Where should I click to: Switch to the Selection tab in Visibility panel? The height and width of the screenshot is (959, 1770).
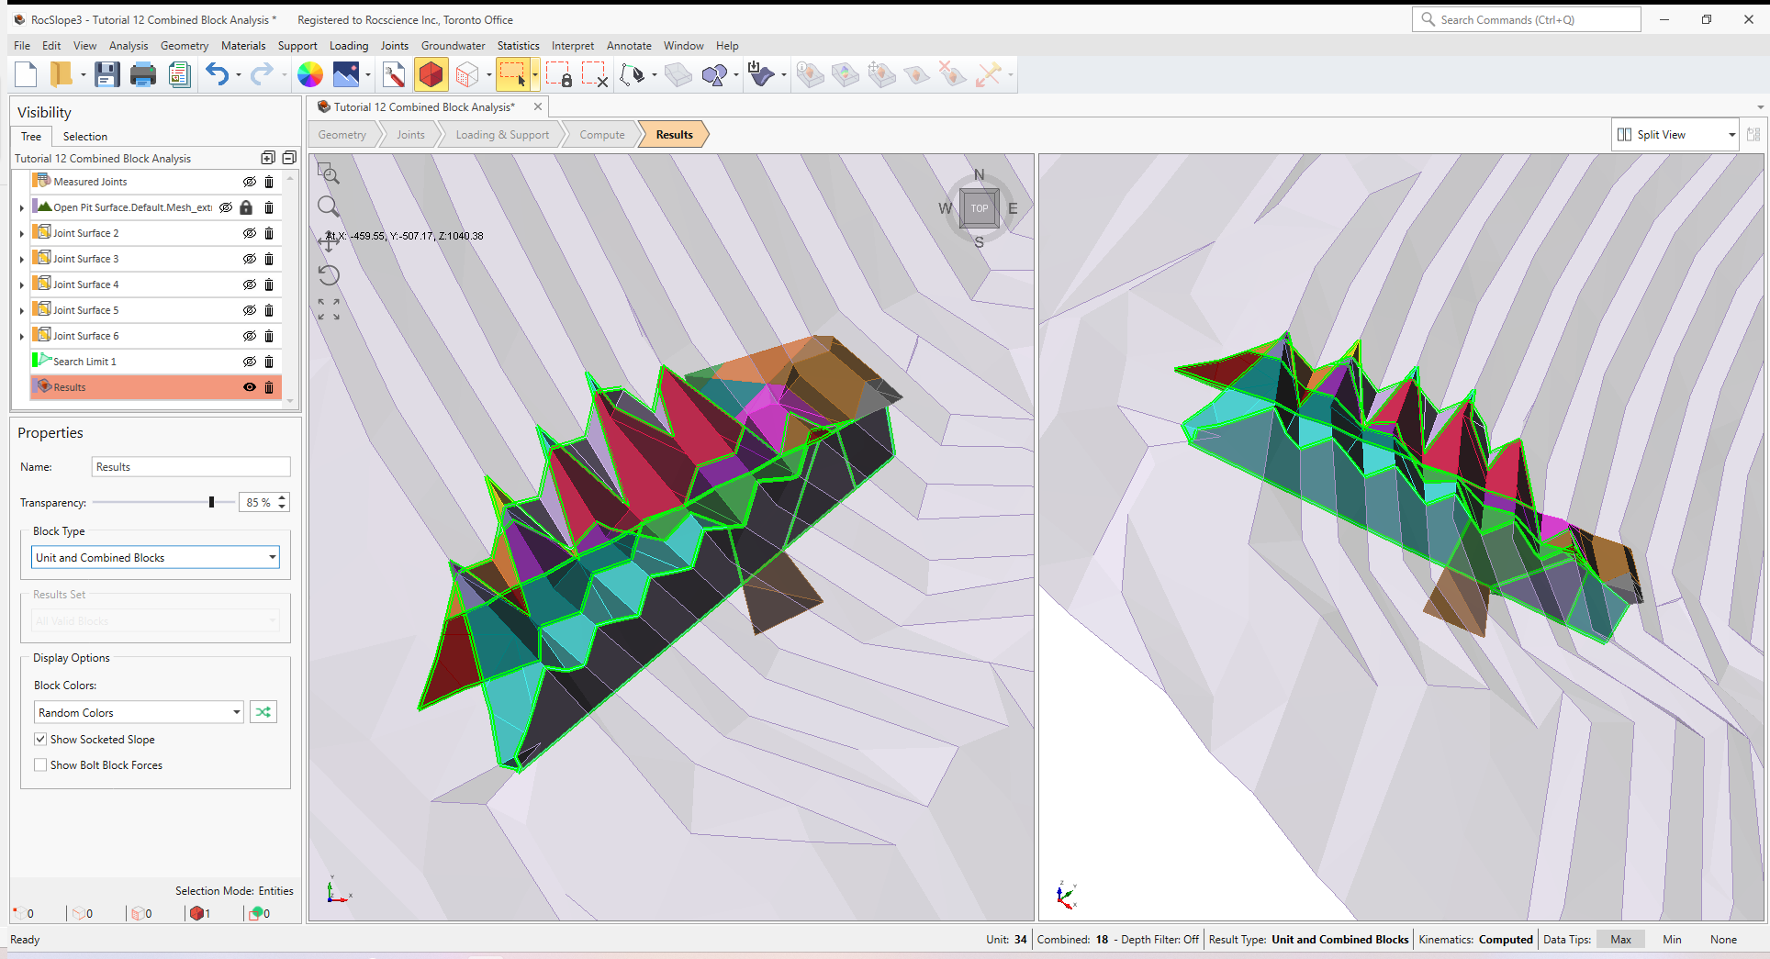click(x=84, y=136)
